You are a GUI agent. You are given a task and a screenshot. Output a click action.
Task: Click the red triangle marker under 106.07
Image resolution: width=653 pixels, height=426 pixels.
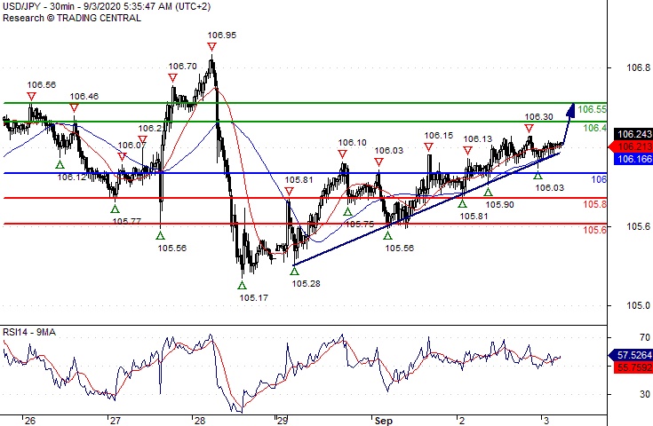pos(122,157)
